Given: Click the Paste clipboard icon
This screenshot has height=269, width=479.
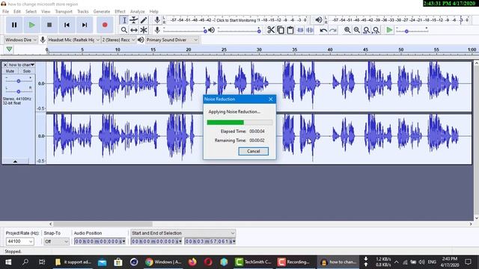Looking at the screenshot, I should pyautogui.click(x=290, y=30).
